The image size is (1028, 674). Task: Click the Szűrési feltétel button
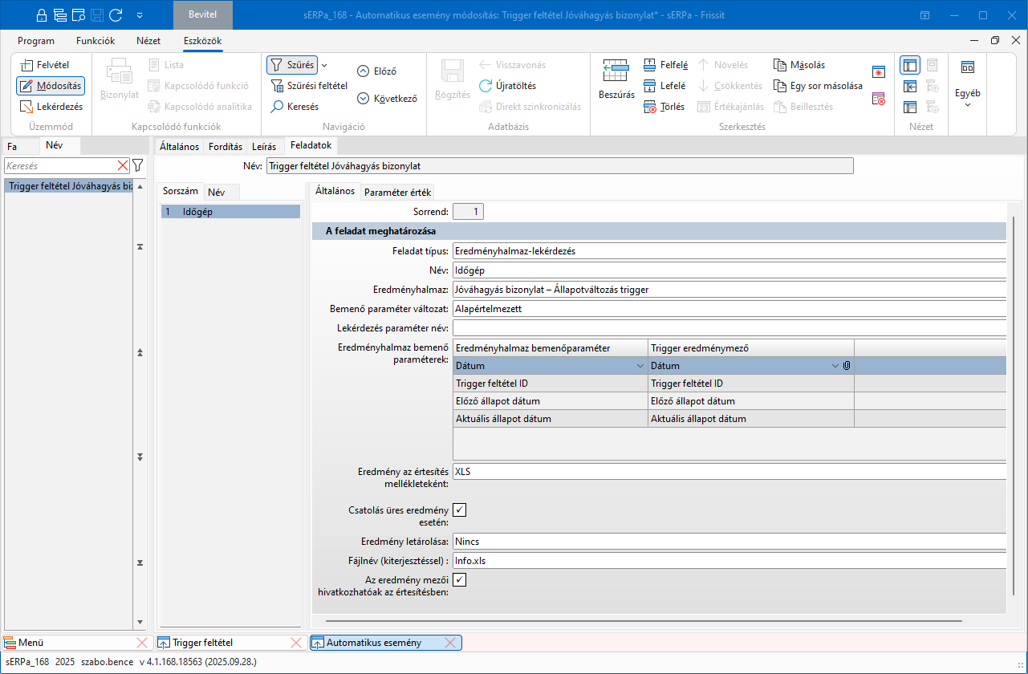(x=308, y=86)
